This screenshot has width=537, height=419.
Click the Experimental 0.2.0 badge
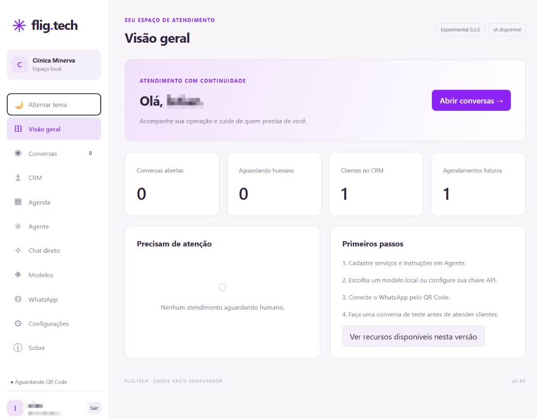[460, 30]
